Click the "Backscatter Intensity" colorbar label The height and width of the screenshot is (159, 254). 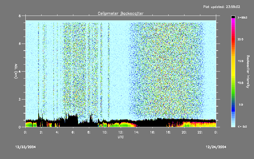(248, 72)
